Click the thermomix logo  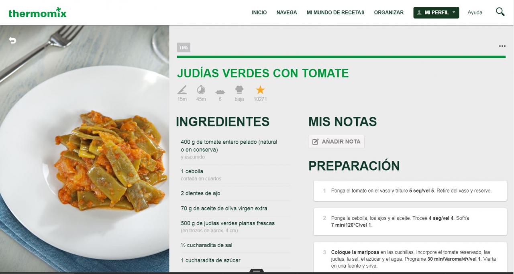coord(37,12)
